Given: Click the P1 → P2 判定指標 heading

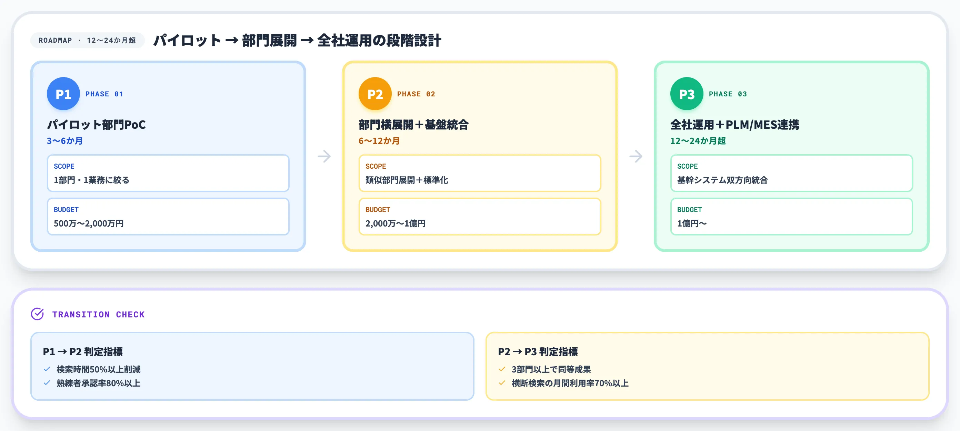Looking at the screenshot, I should click(83, 351).
